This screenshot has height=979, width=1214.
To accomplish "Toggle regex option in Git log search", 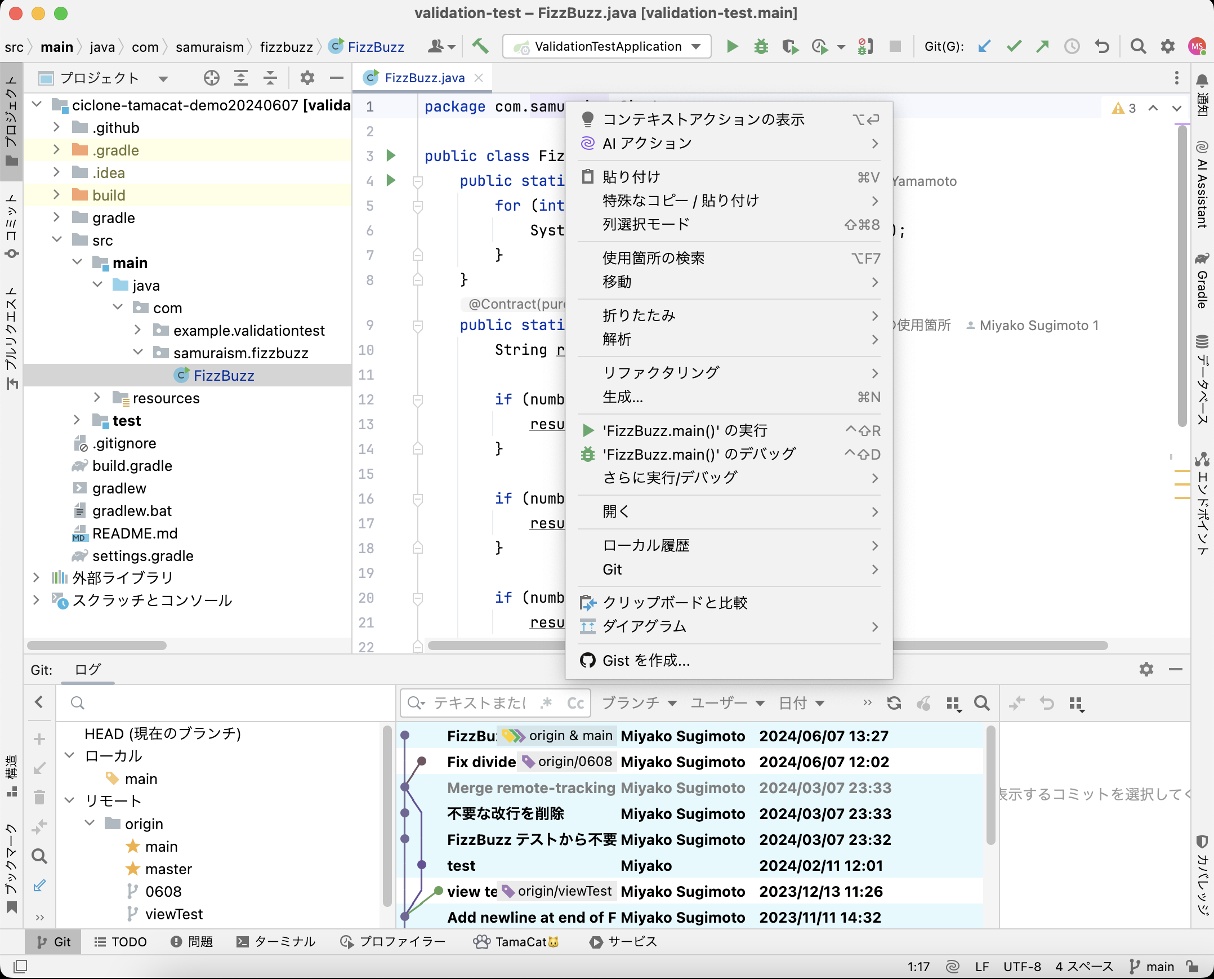I will (x=546, y=703).
